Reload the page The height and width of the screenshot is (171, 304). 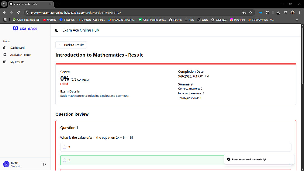[19, 12]
